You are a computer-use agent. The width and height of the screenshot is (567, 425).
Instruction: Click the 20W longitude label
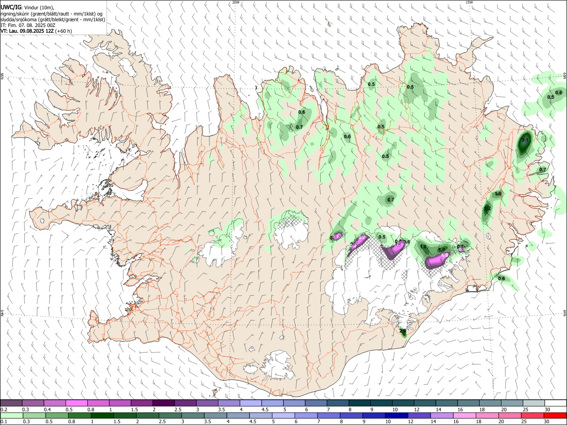coord(236,2)
